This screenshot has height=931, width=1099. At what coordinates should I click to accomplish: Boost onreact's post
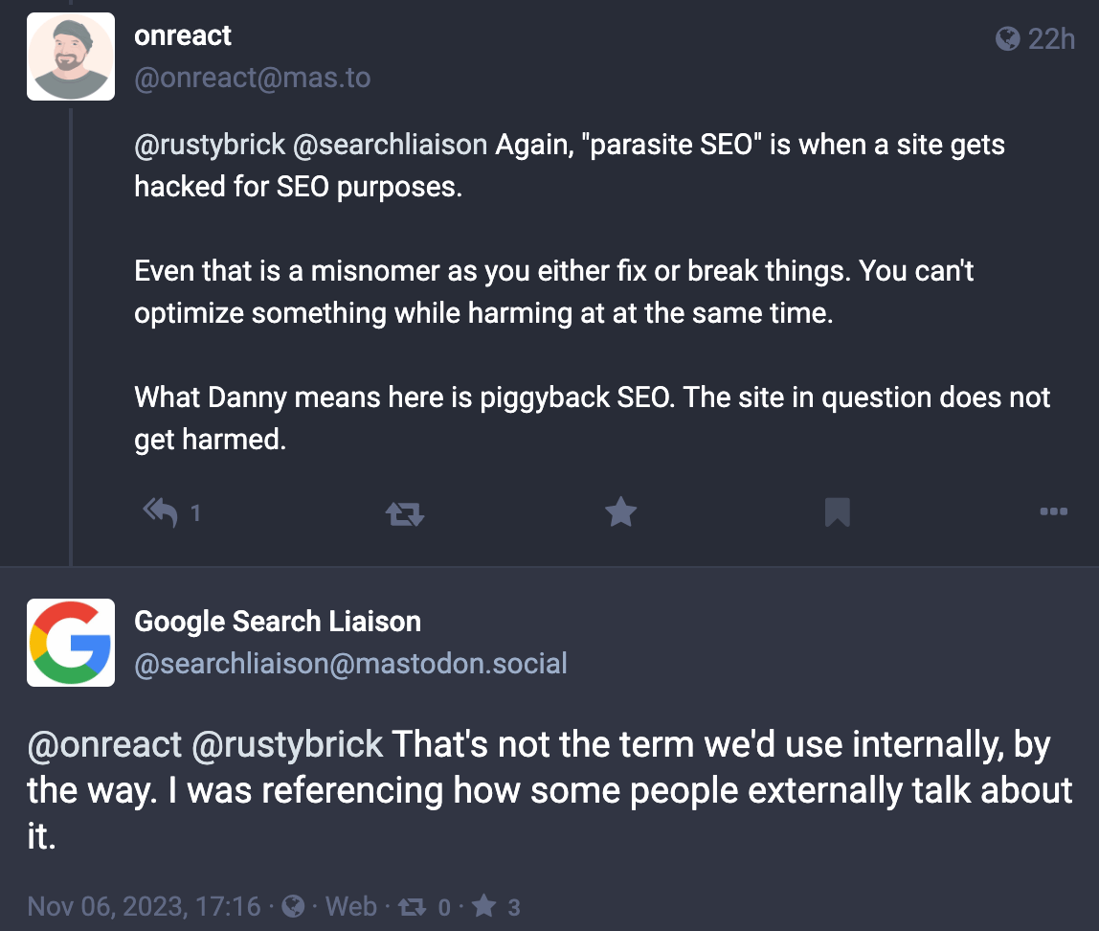(404, 514)
